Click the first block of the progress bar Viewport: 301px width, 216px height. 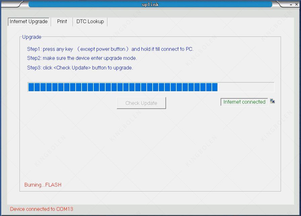point(31,87)
